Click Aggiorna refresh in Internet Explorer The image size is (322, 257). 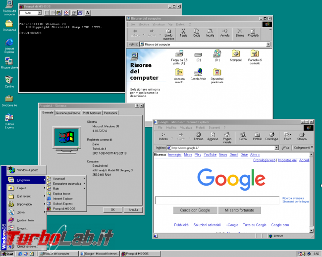coord(213,136)
